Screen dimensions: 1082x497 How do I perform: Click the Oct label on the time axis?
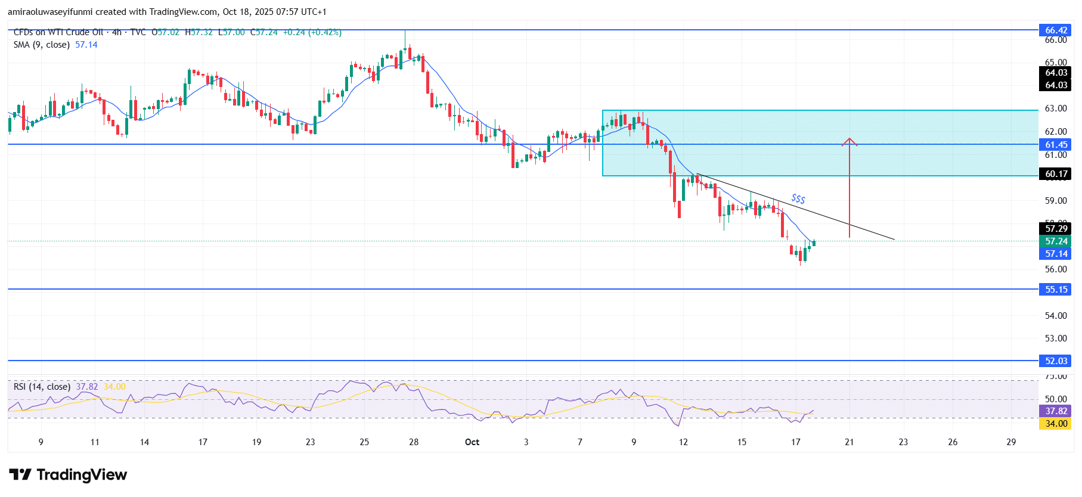pyautogui.click(x=472, y=442)
